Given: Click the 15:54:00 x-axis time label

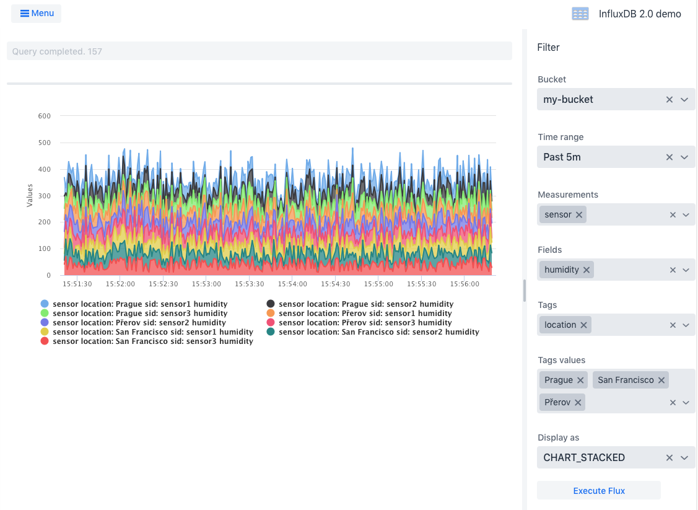Looking at the screenshot, I should (x=292, y=284).
